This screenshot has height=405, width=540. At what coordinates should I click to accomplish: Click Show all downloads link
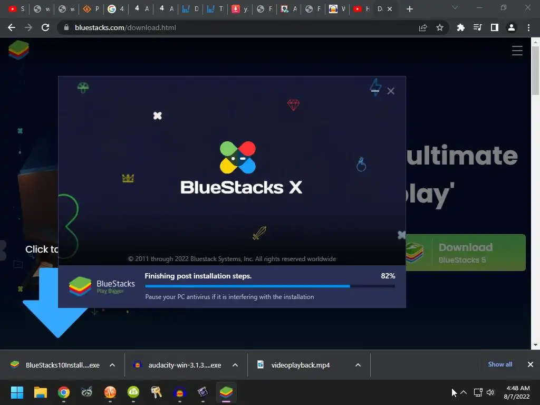[500, 364]
